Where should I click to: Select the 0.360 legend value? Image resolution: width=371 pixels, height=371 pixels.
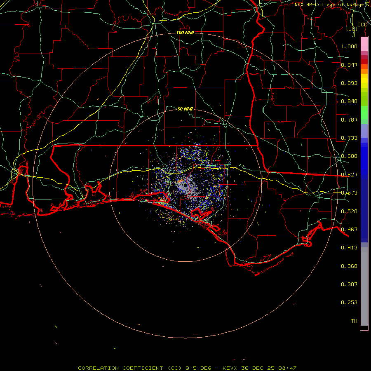[x=349, y=266]
